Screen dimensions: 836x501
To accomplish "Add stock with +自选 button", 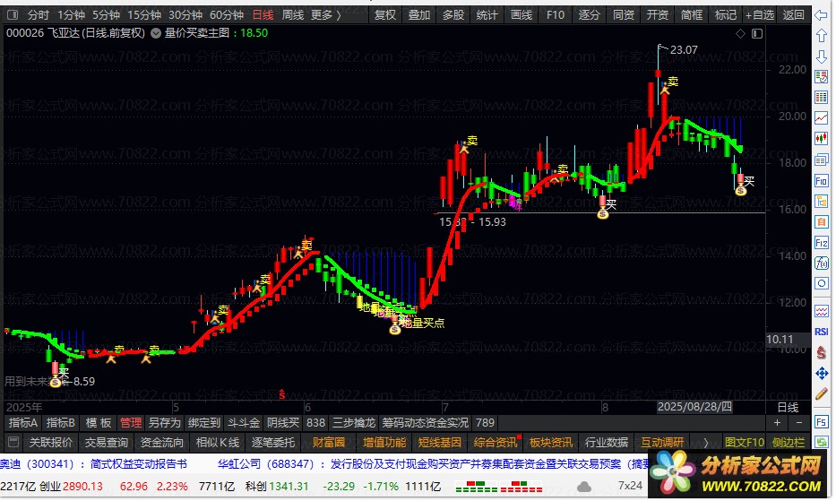I will pos(760,15).
